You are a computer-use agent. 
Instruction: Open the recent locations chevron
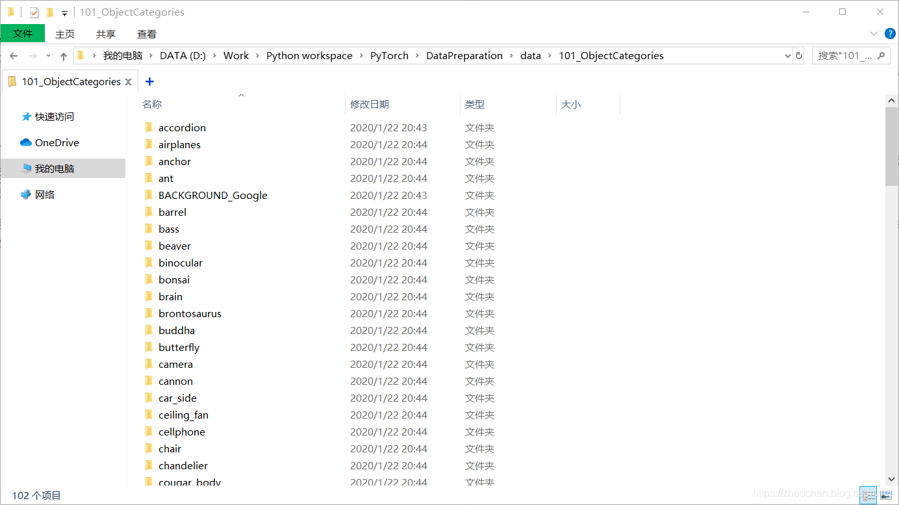[x=48, y=56]
